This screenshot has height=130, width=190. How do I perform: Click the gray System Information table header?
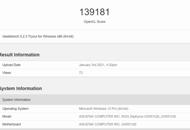tap(16, 100)
